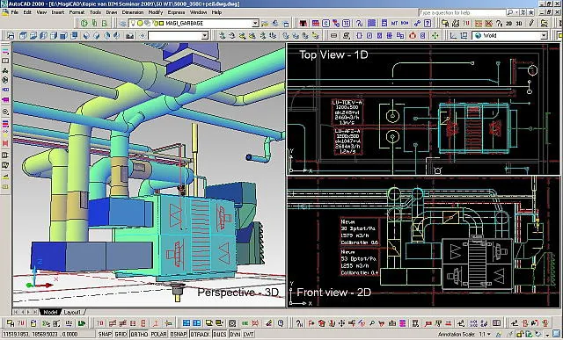Click the 3D view toolbar icon
Viewport: 563px width, 340px height.
519,24
